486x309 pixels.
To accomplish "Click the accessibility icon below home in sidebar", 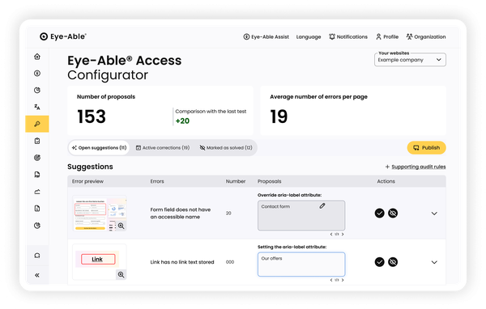I will click(x=37, y=74).
